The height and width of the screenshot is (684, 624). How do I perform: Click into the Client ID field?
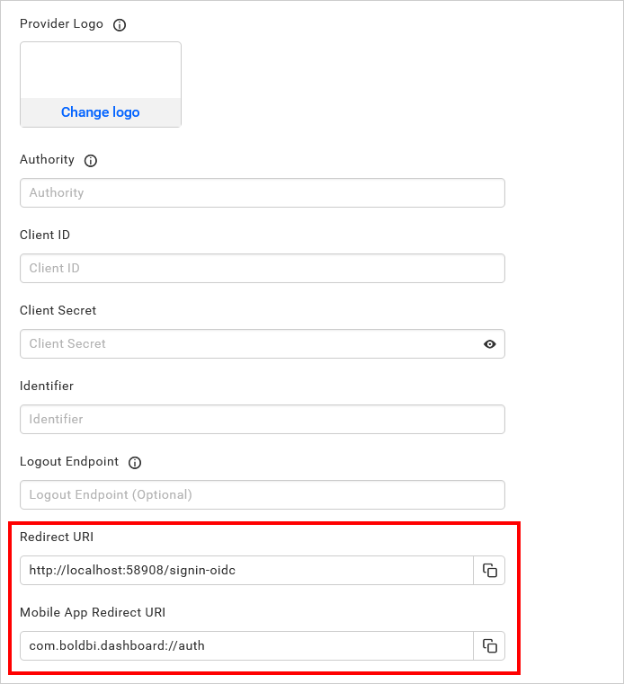[262, 269]
